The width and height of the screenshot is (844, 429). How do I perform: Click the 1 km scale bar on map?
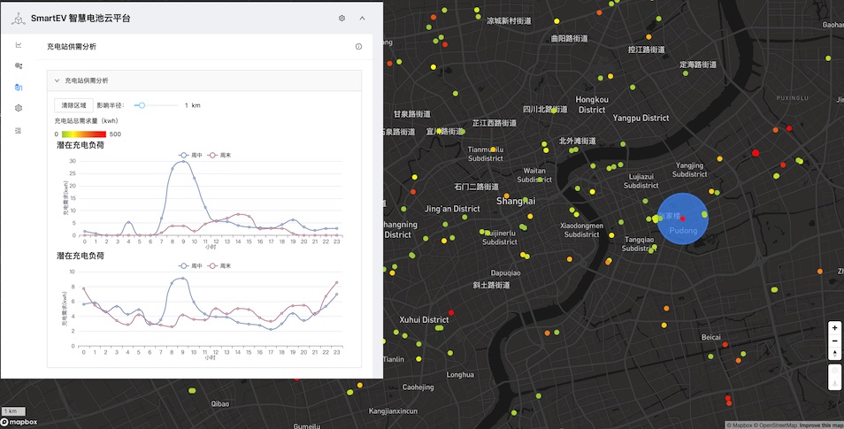click(13, 410)
